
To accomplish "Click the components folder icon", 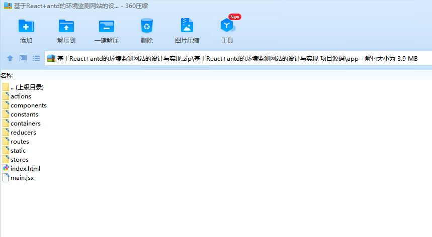I will pos(6,105).
